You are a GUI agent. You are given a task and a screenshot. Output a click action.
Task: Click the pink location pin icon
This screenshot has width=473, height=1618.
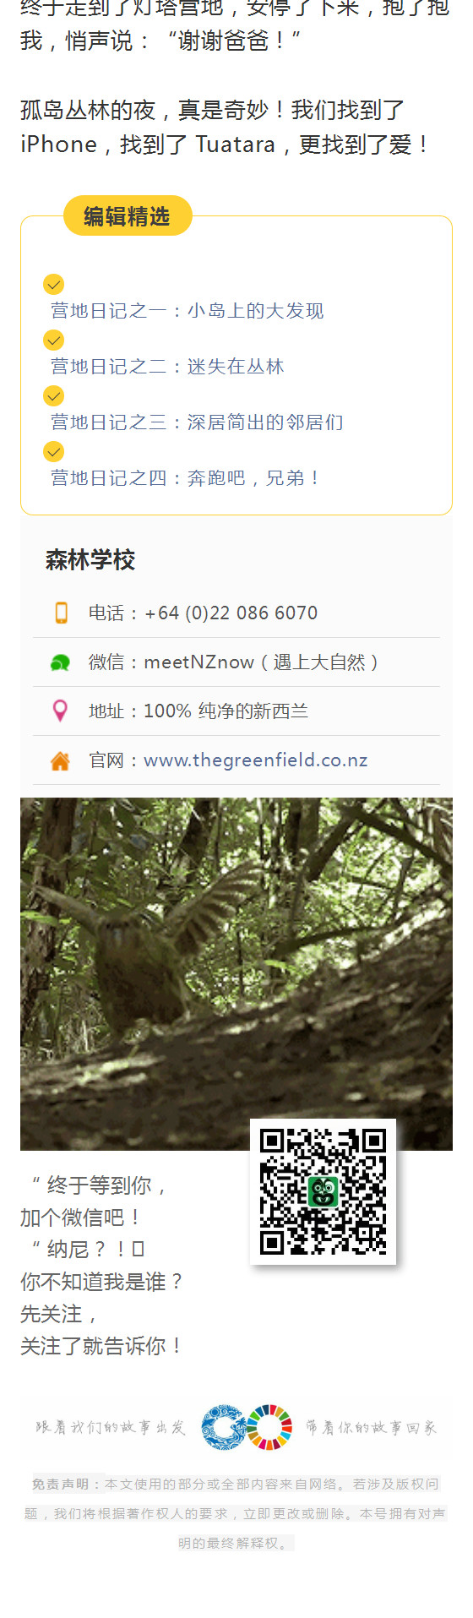60,711
